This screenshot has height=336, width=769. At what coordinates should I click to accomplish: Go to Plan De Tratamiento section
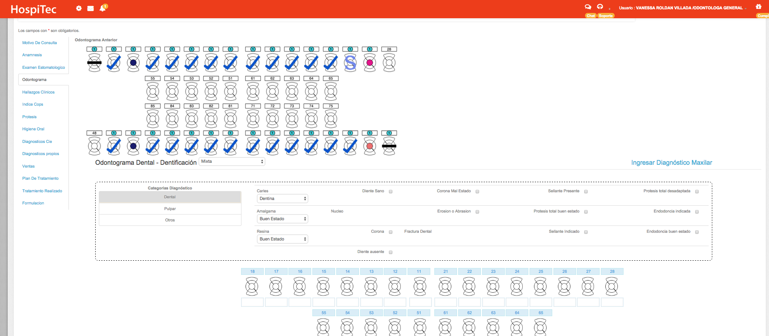click(41, 179)
